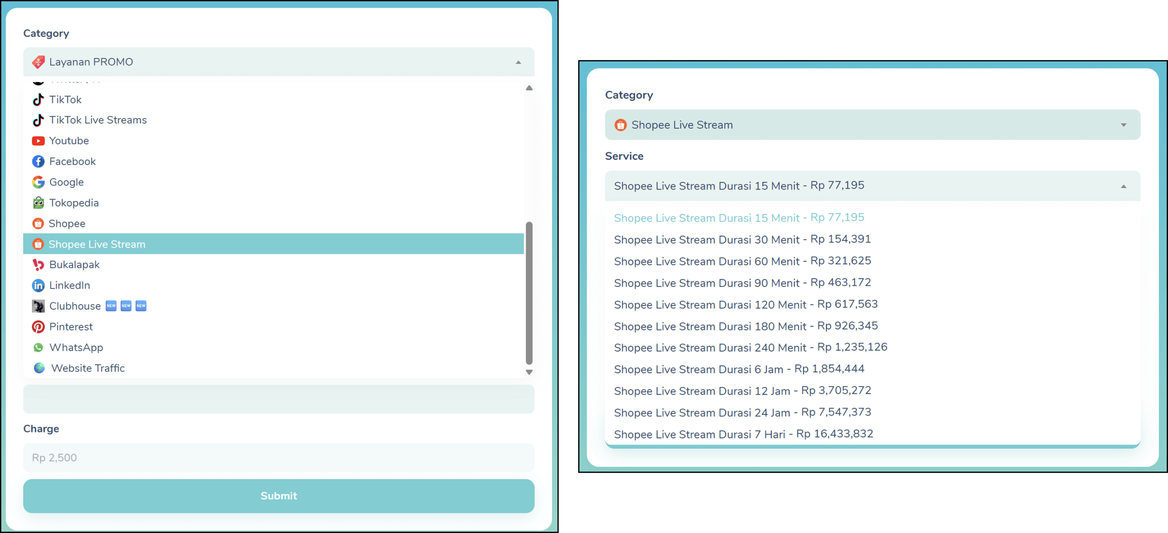Select Durasi 60 Menit service option

click(742, 261)
